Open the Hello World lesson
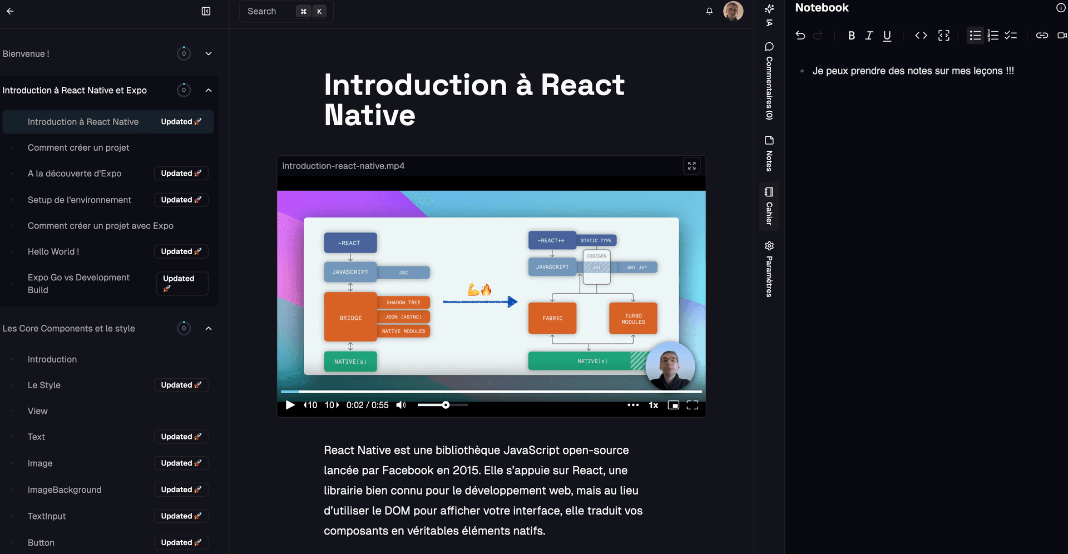Image resolution: width=1068 pixels, height=554 pixels. (53, 251)
